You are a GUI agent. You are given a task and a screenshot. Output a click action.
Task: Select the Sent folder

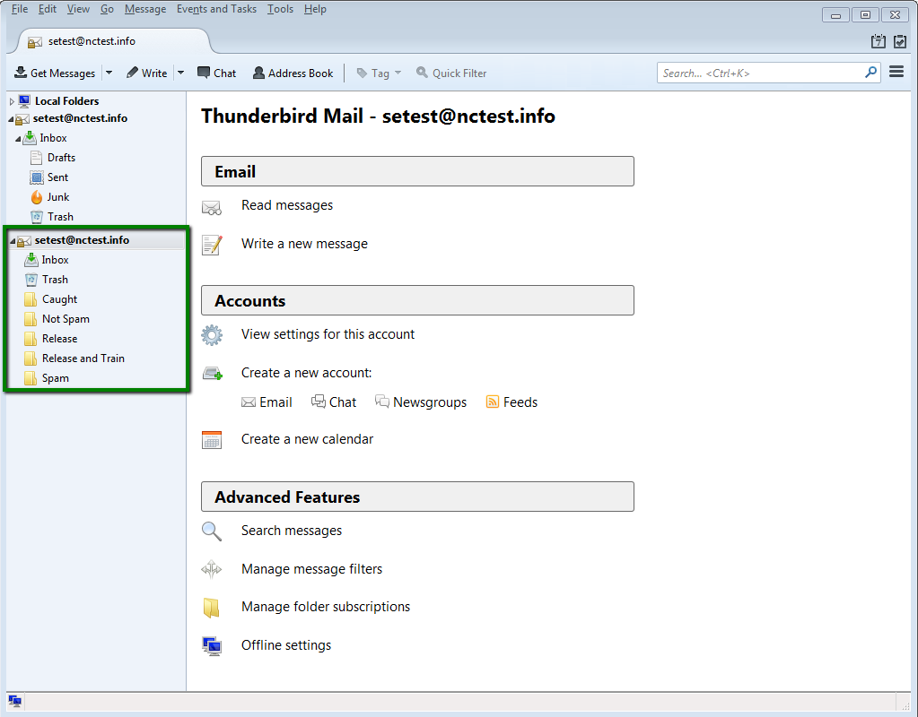(x=57, y=177)
